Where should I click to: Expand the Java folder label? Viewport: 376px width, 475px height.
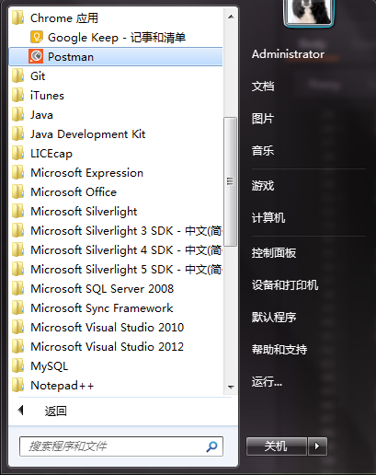click(x=41, y=115)
